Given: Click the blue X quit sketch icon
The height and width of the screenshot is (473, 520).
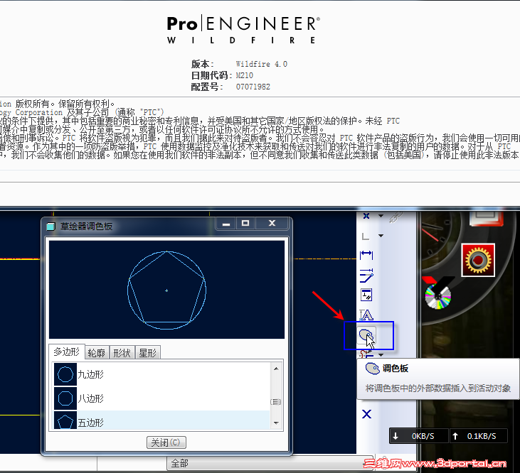Looking at the screenshot, I should (x=366, y=414).
